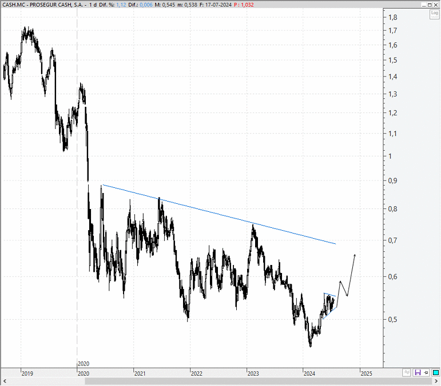The width and height of the screenshot is (441, 386).
Task: Click the Dif. value 0,006
Action: (x=146, y=5)
